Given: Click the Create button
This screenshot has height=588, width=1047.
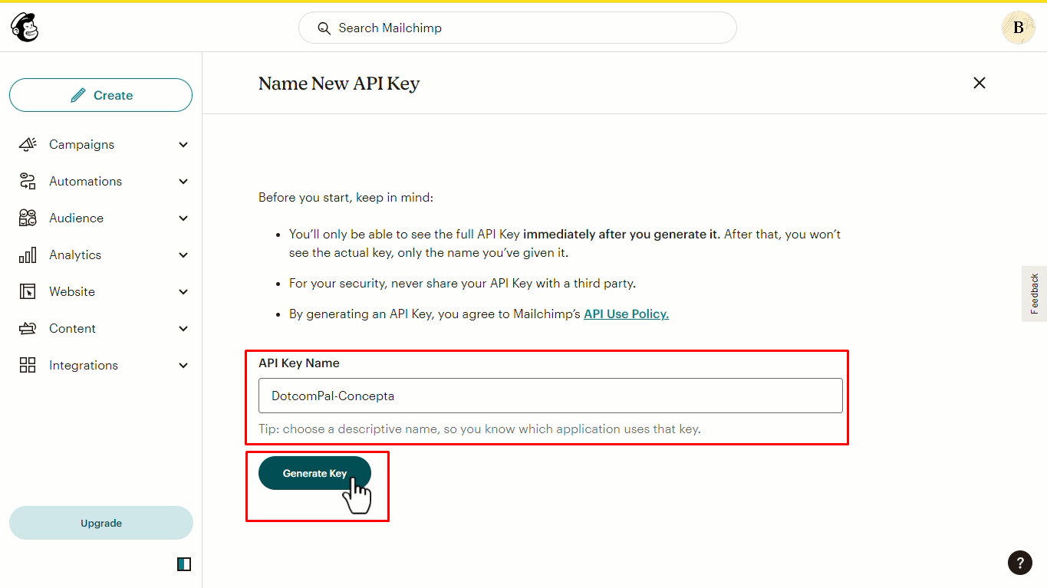Looking at the screenshot, I should (x=100, y=95).
